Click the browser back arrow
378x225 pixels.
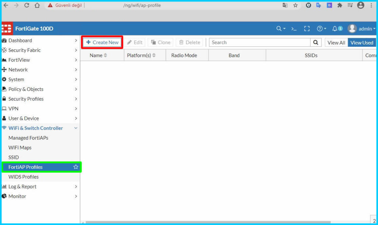[6, 5]
